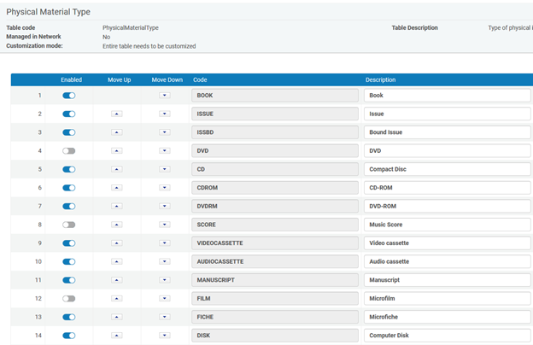The image size is (533, 345).
Task: Disable the AUDIOCASSETTE toggle
Action: (68, 261)
